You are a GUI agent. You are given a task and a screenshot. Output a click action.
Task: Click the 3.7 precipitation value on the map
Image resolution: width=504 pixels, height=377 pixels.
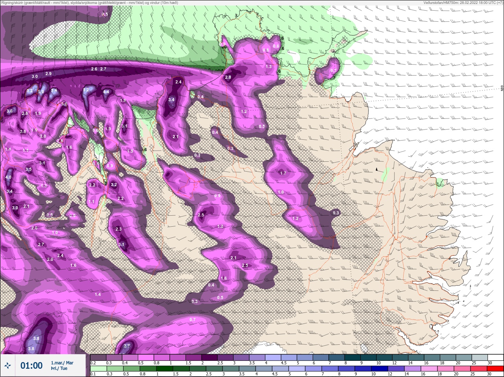[127, 346]
